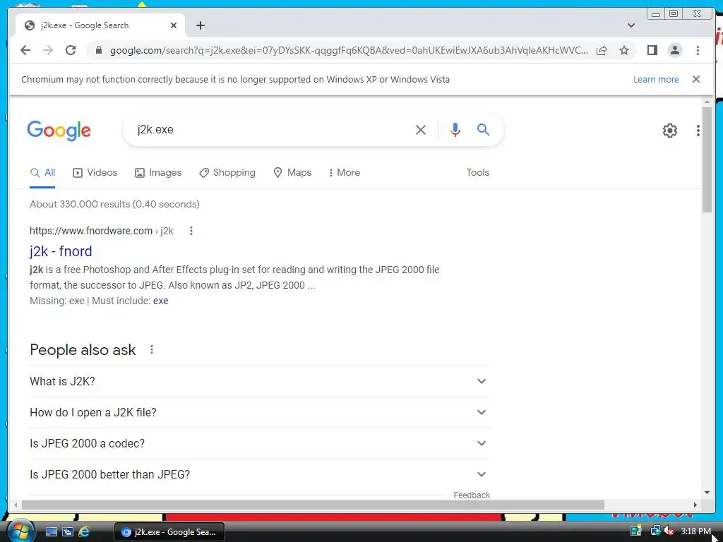The height and width of the screenshot is (542, 723).
Task: Click Show Desktop in quick launch
Action: coord(51,532)
